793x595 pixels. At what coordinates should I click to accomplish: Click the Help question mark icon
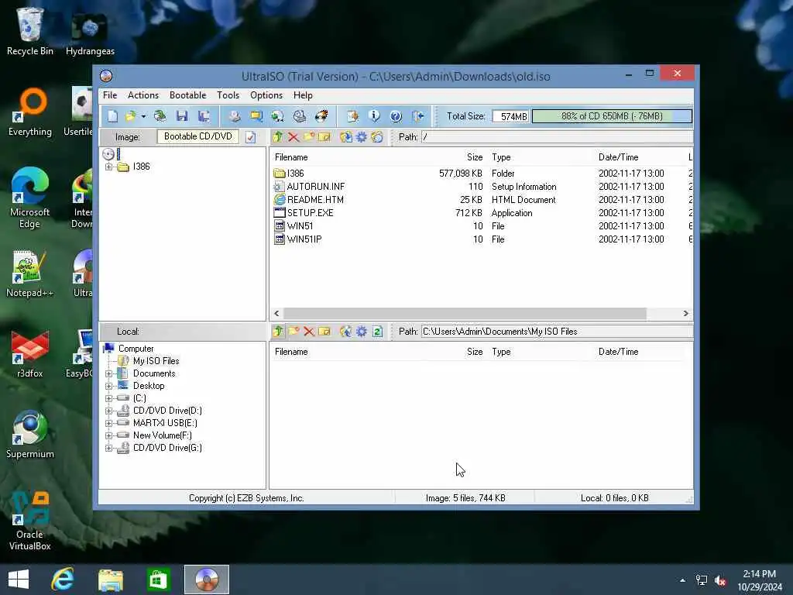(396, 116)
